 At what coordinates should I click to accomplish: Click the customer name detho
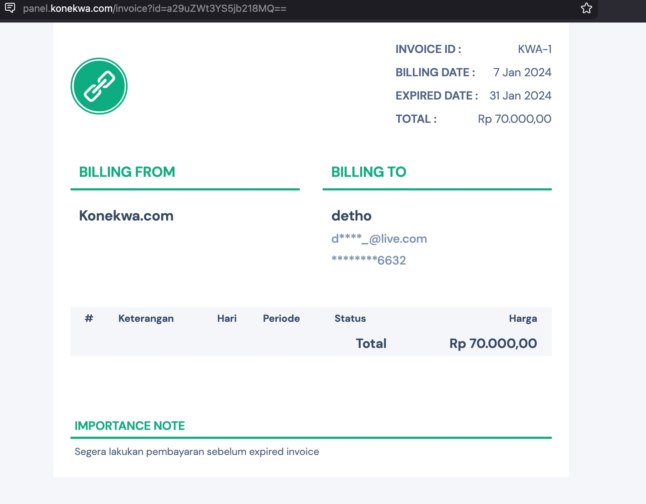351,216
